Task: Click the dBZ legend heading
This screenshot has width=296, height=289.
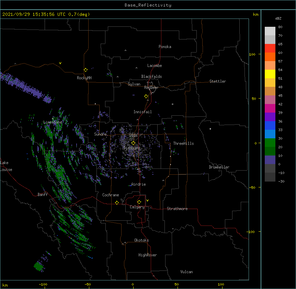Action: pos(278,18)
